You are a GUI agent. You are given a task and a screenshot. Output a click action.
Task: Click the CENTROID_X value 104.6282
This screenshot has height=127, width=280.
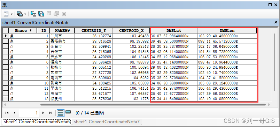(x=131, y=78)
